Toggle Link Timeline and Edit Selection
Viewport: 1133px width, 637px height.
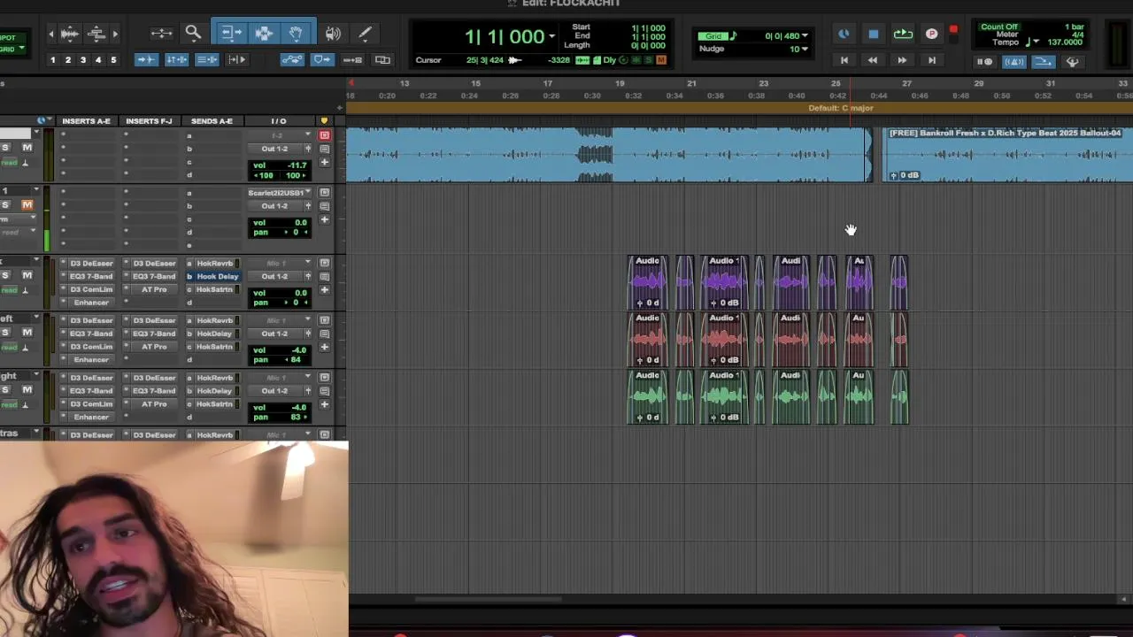(176, 59)
